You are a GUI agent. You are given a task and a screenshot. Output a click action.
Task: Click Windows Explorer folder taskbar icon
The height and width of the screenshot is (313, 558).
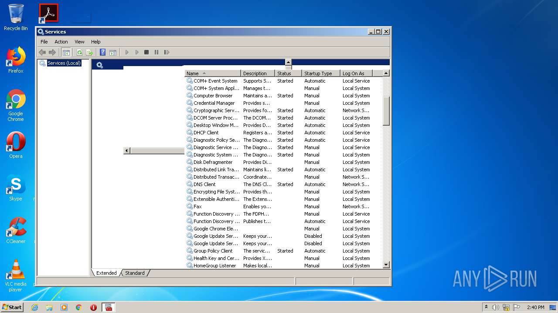click(49, 307)
